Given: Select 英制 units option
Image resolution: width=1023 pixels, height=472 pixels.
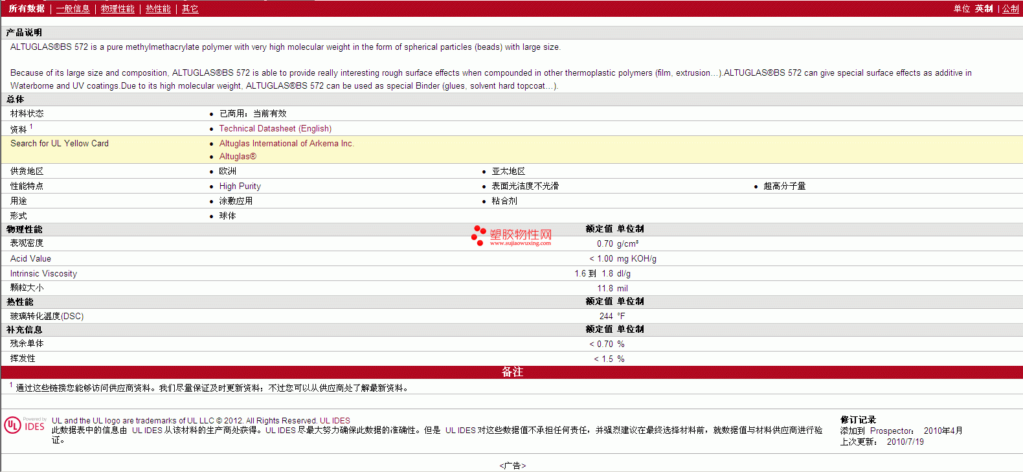Looking at the screenshot, I should point(984,8).
